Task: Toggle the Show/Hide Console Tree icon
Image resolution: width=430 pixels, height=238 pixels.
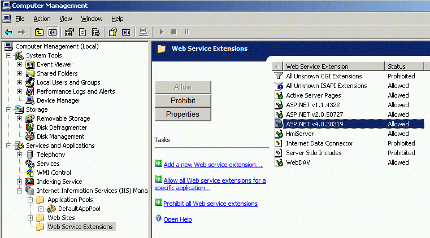Action: 52,32
